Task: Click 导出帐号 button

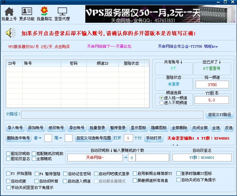Action: click(x=77, y=128)
